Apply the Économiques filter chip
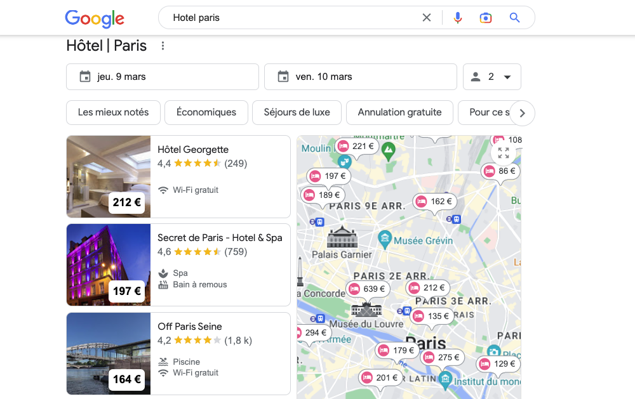 point(206,112)
